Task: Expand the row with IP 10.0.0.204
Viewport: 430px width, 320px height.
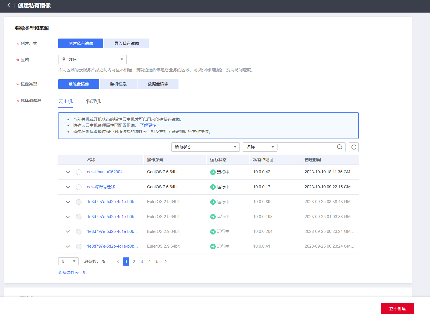Action: [68, 232]
